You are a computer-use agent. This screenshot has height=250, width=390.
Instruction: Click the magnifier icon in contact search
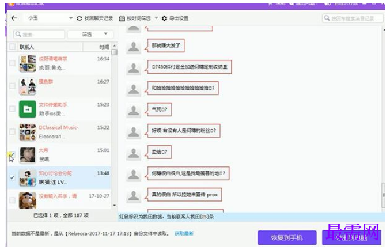click(x=18, y=34)
